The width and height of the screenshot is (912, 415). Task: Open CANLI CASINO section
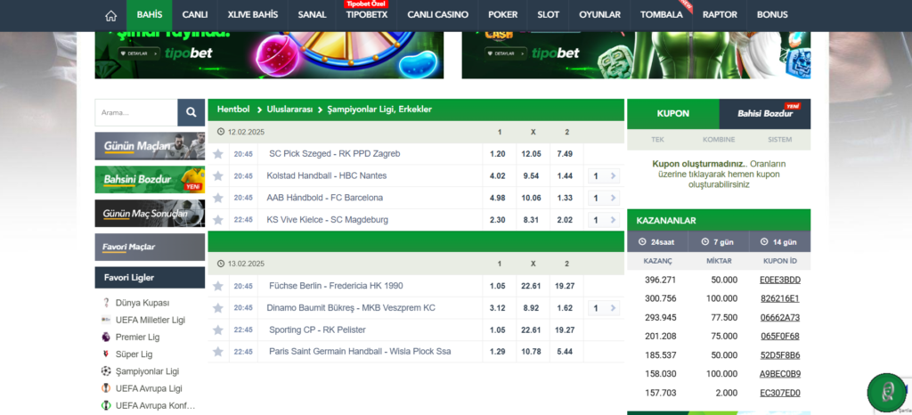[x=438, y=15]
